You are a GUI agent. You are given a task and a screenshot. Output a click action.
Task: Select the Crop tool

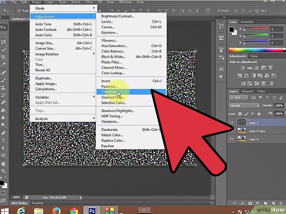[3, 57]
